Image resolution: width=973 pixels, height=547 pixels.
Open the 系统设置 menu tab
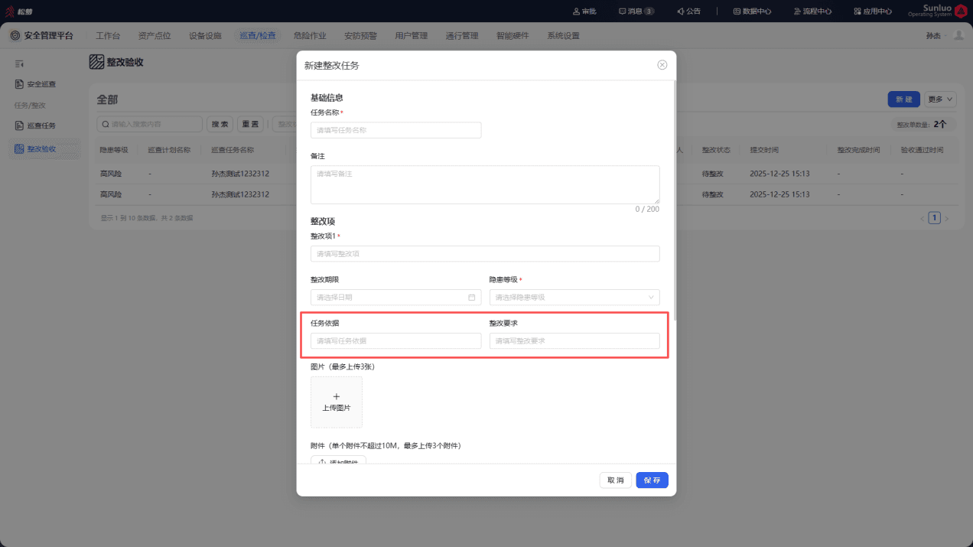pos(563,36)
